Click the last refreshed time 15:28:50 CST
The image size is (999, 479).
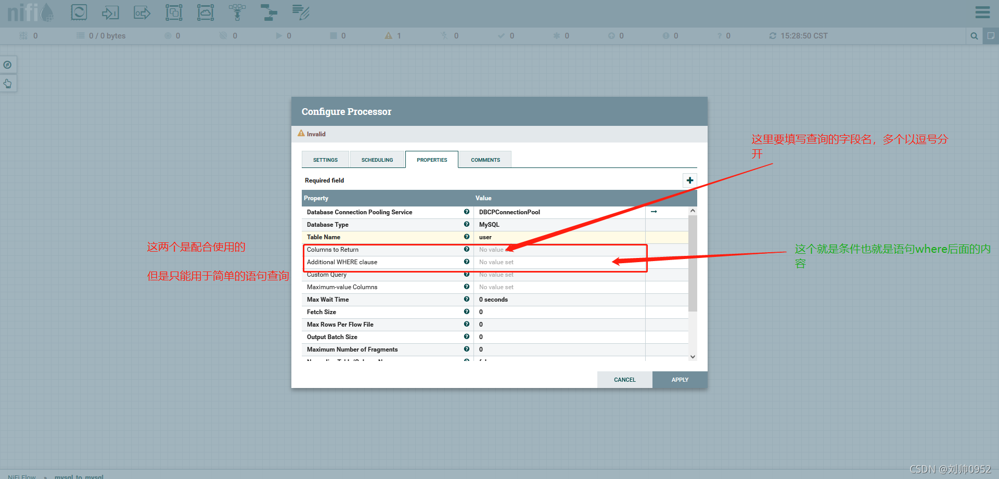pos(804,36)
